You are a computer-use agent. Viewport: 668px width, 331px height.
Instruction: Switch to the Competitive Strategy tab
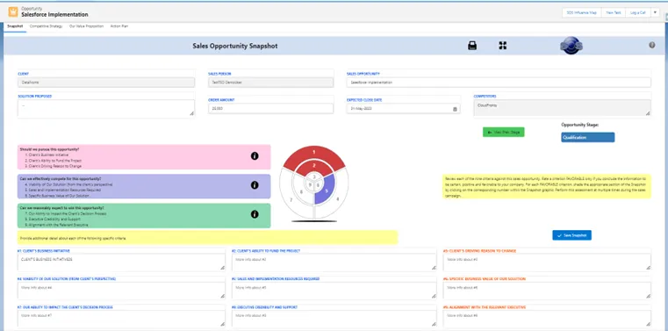coord(46,26)
